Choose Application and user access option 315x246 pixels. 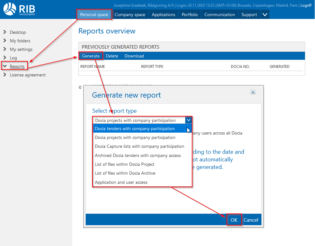142,182
